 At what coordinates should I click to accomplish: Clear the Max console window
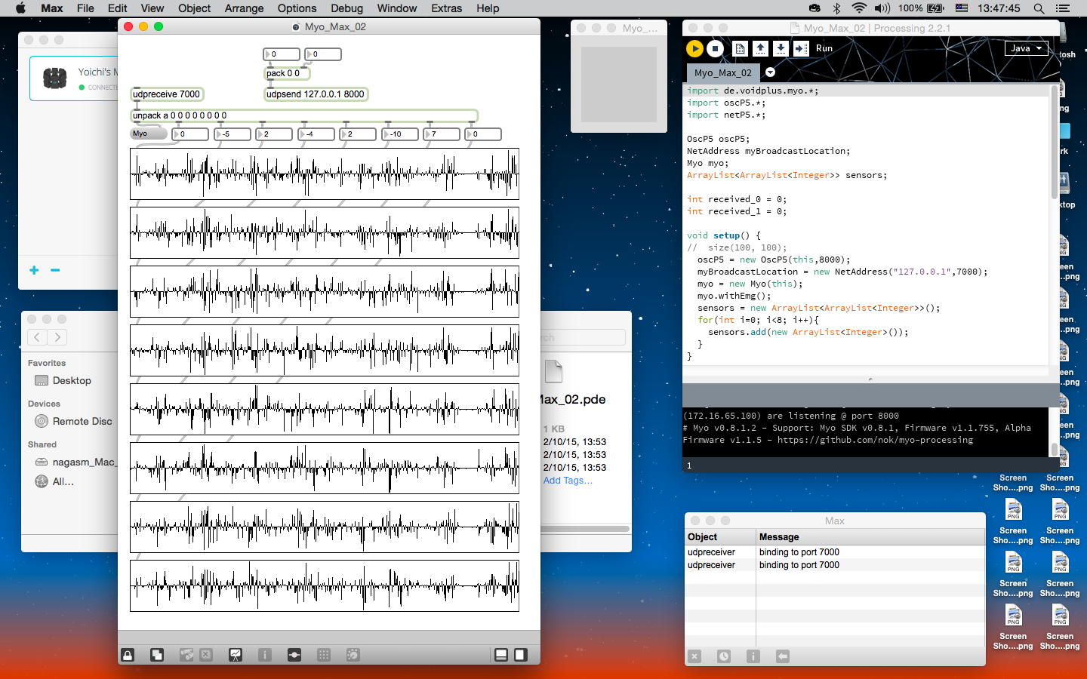694,656
